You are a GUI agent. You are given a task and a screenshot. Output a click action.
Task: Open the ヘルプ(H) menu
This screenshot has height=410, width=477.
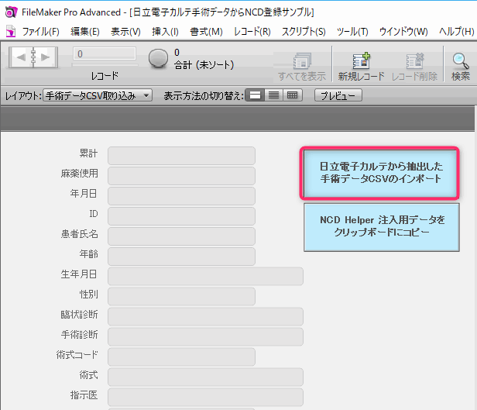pyautogui.click(x=456, y=31)
